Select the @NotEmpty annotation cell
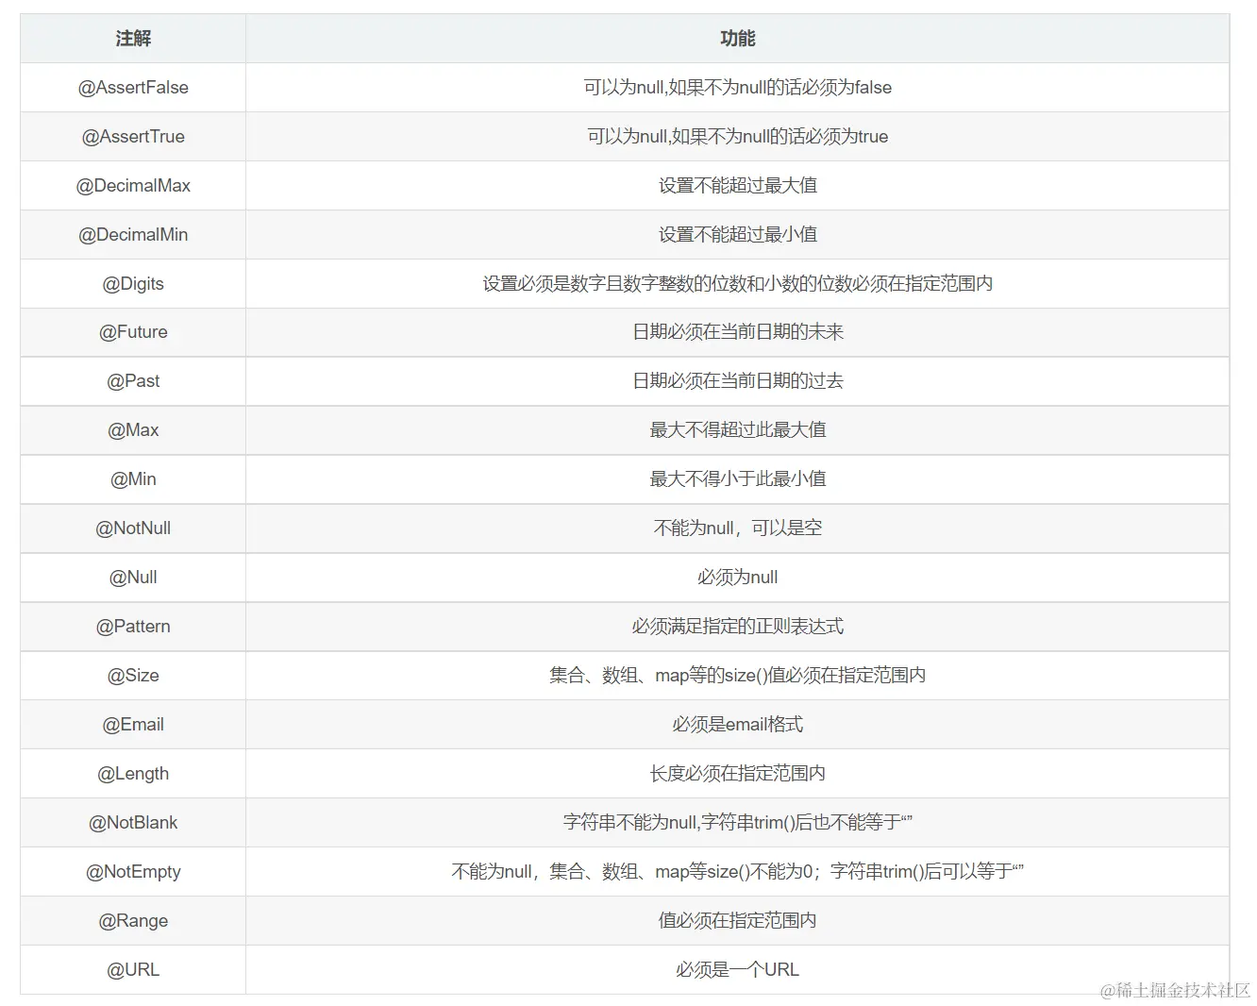The image size is (1257, 1006). coord(133,872)
